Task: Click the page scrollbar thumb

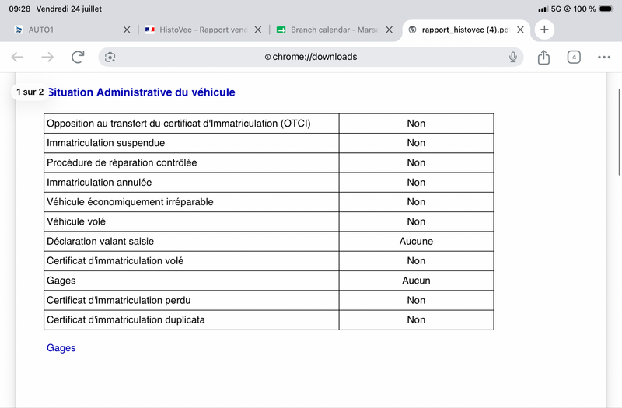Action: click(x=619, y=132)
